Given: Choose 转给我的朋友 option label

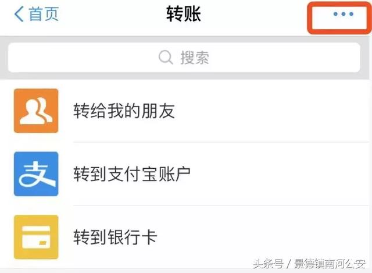Looking at the screenshot, I should point(124,111).
